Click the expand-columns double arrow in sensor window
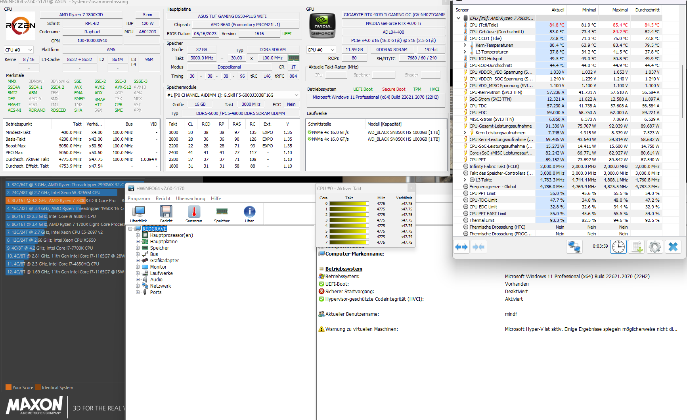 461,247
